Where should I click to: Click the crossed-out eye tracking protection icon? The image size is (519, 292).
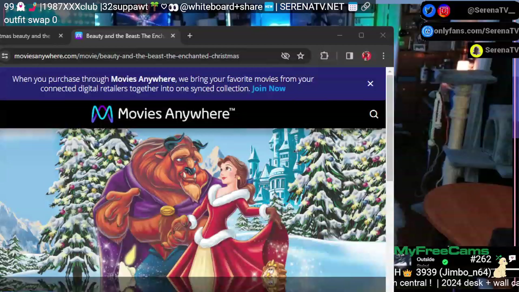pos(285,56)
